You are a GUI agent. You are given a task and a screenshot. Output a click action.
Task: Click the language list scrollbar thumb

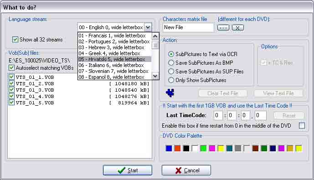pos(155,45)
